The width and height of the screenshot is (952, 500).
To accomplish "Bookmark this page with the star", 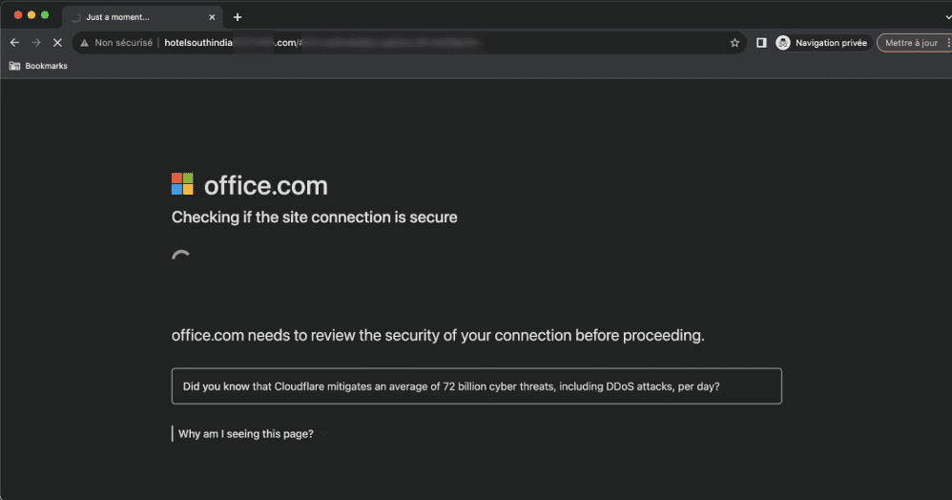I will [x=735, y=43].
